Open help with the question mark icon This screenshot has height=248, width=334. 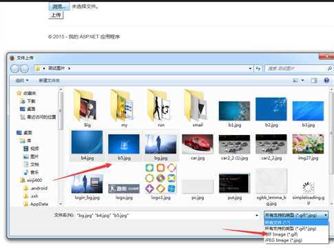326,80
